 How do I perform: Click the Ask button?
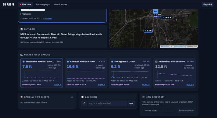click(x=131, y=103)
